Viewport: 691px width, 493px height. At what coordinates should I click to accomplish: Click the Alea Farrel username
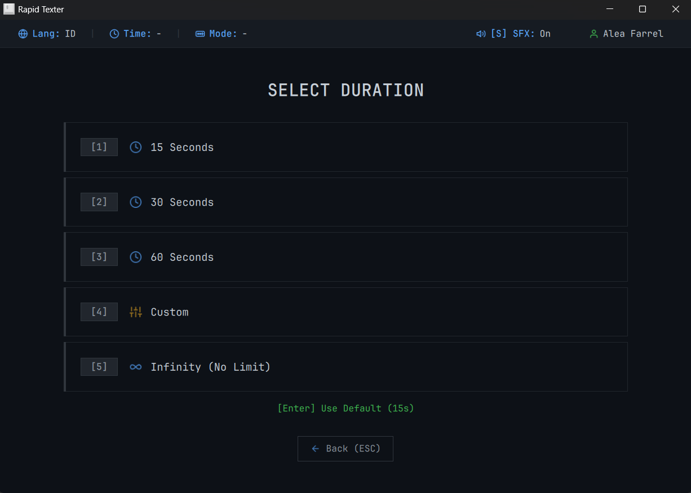633,34
